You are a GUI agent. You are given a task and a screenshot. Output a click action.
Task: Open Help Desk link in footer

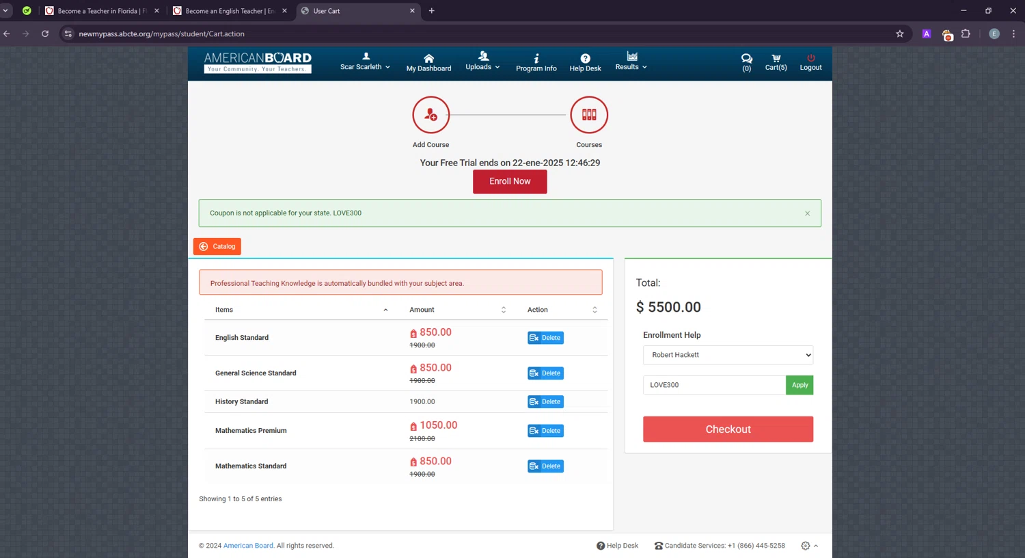coord(617,546)
